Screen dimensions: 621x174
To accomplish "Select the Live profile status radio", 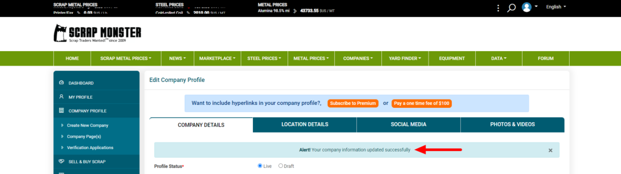I will point(260,166).
